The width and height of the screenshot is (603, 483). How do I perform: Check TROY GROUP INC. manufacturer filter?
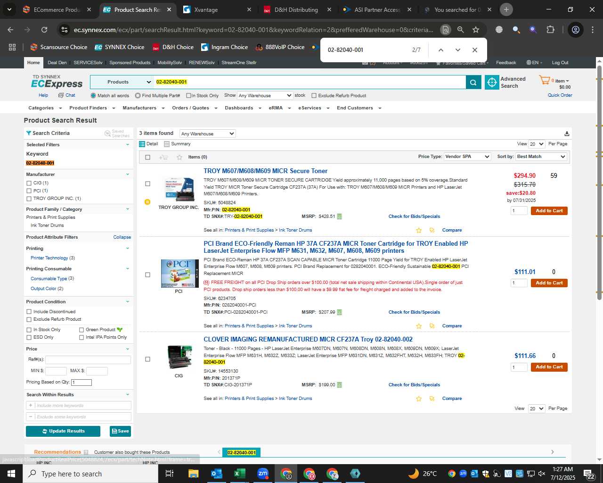[29, 199]
